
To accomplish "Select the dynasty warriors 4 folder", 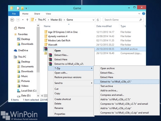I will pos(58,36).
